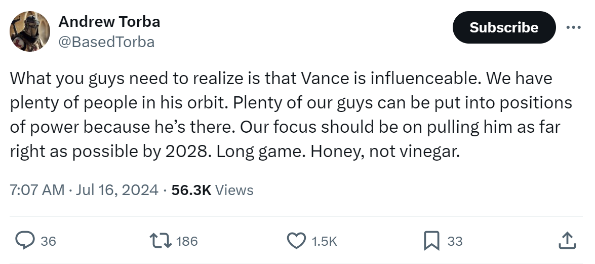595x264 pixels.
Task: Like the tweet with the heart icon
Action: pyautogui.click(x=297, y=241)
